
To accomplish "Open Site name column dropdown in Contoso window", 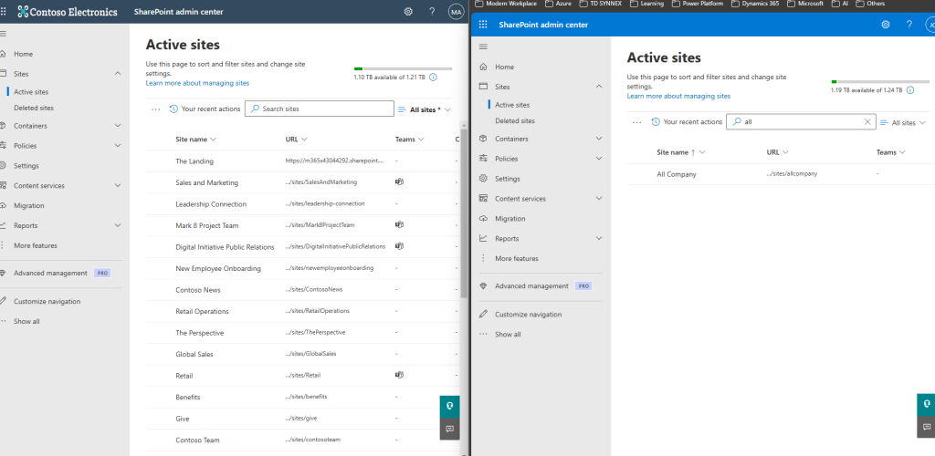I will click(213, 140).
